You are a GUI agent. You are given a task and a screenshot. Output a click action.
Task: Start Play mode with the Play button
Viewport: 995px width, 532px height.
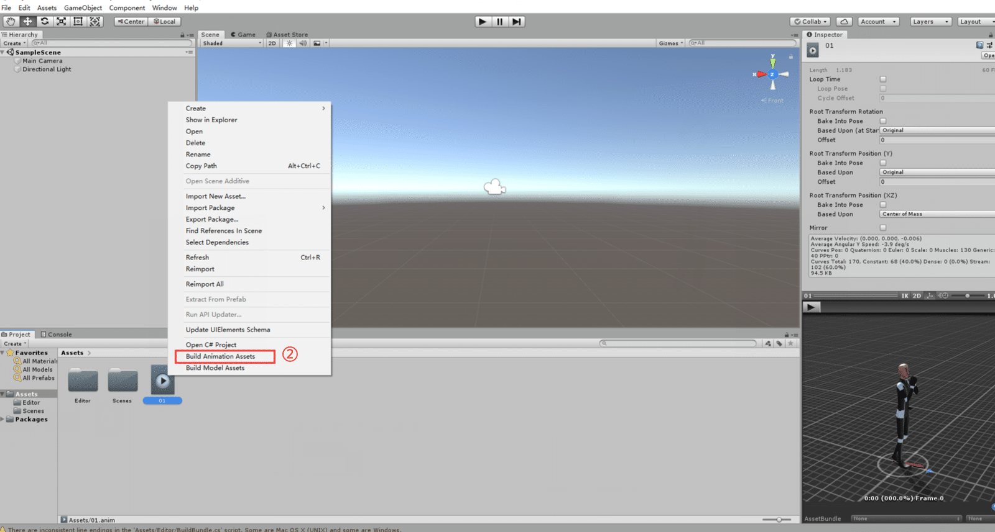tap(483, 21)
